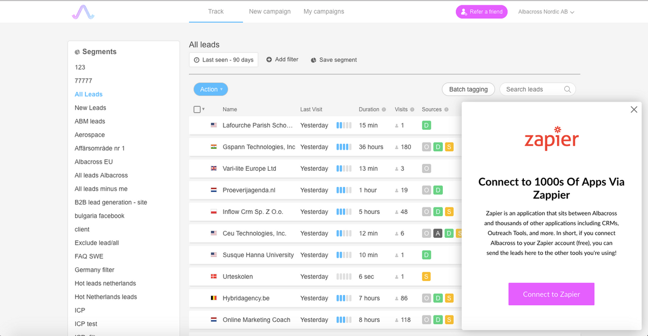Image resolution: width=648 pixels, height=336 pixels.
Task: Toggle the select-all leads checkbox
Action: tap(197, 110)
